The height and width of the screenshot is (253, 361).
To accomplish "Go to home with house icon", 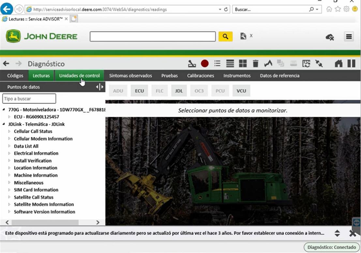I will (x=338, y=63).
